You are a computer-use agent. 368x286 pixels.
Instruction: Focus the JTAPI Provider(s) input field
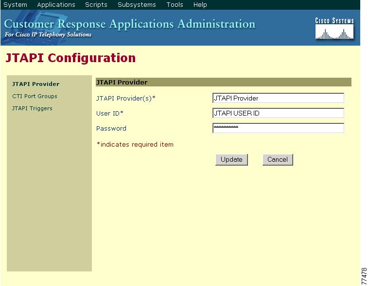click(278, 98)
